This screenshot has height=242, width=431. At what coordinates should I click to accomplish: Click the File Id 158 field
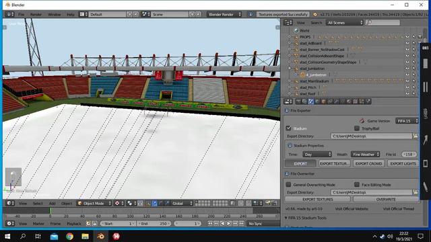pos(409,155)
